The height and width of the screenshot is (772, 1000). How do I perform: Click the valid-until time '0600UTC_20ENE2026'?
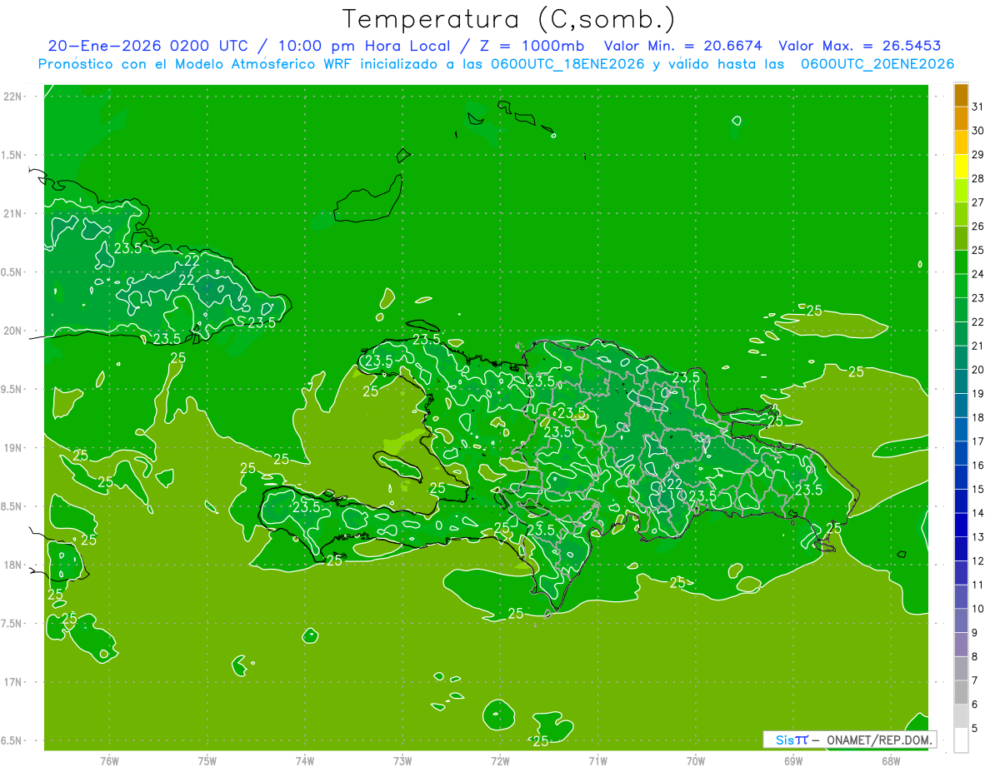(877, 64)
